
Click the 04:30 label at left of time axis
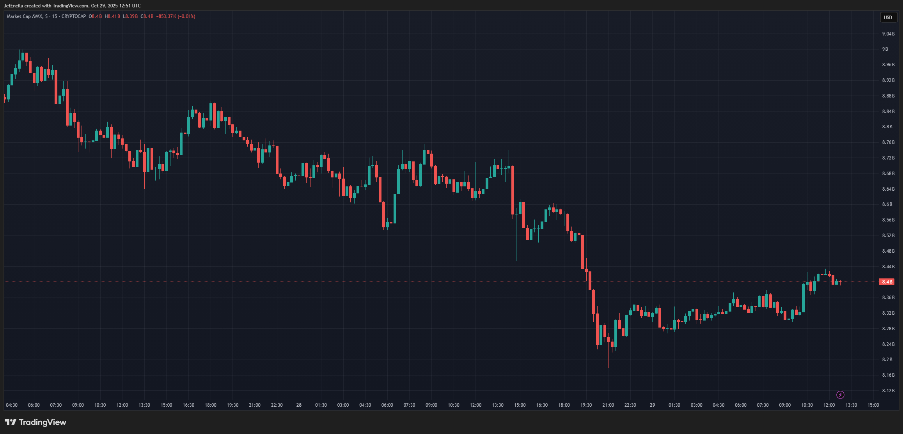[12, 405]
